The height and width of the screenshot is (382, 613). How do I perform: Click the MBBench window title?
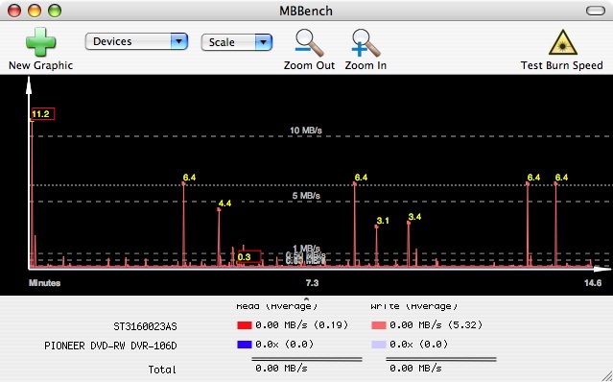306,11
